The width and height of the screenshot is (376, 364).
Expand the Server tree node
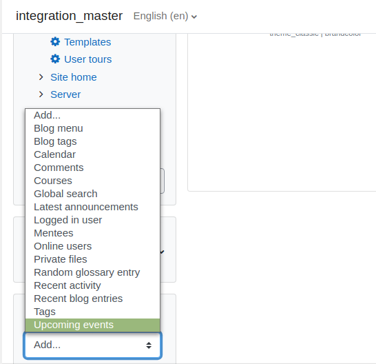[x=41, y=94]
